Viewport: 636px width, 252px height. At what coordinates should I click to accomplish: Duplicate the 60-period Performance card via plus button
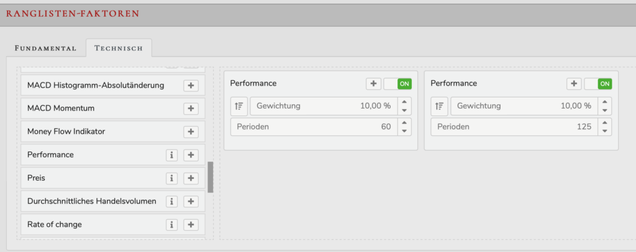point(373,84)
